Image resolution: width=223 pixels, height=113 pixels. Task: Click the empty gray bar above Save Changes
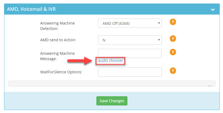click(112, 84)
